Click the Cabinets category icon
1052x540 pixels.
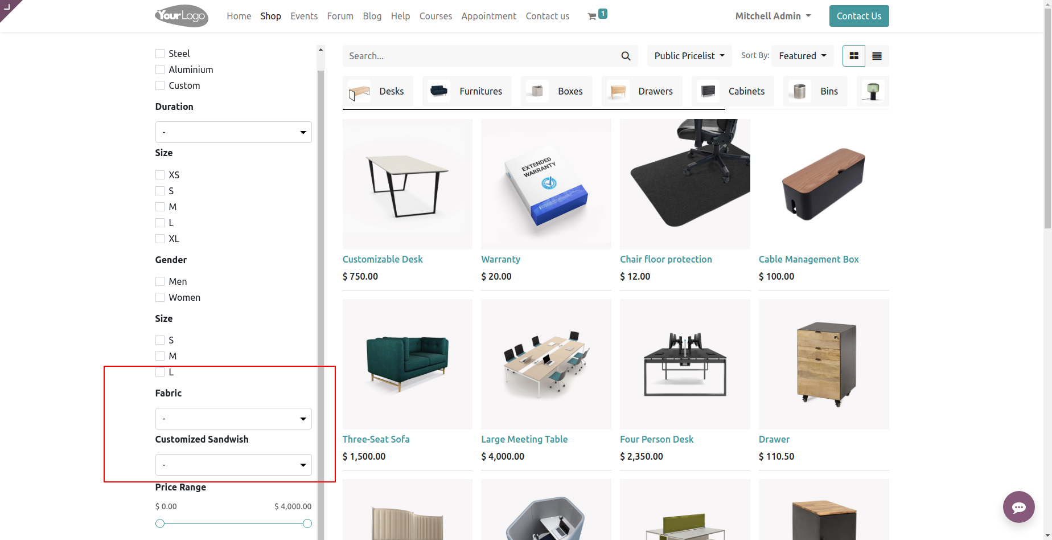tap(708, 91)
